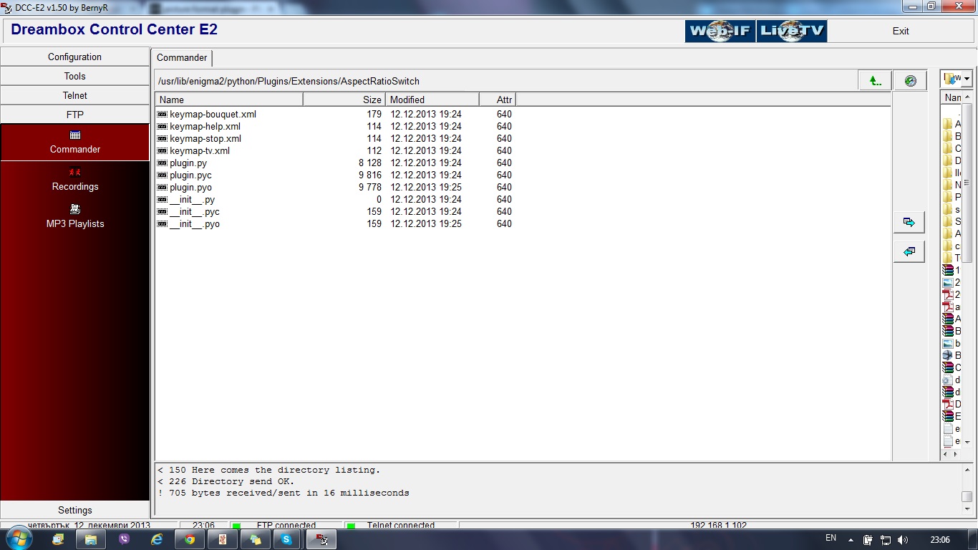The image size is (978, 550).
Task: Sort files by Modified column
Action: 432,100
